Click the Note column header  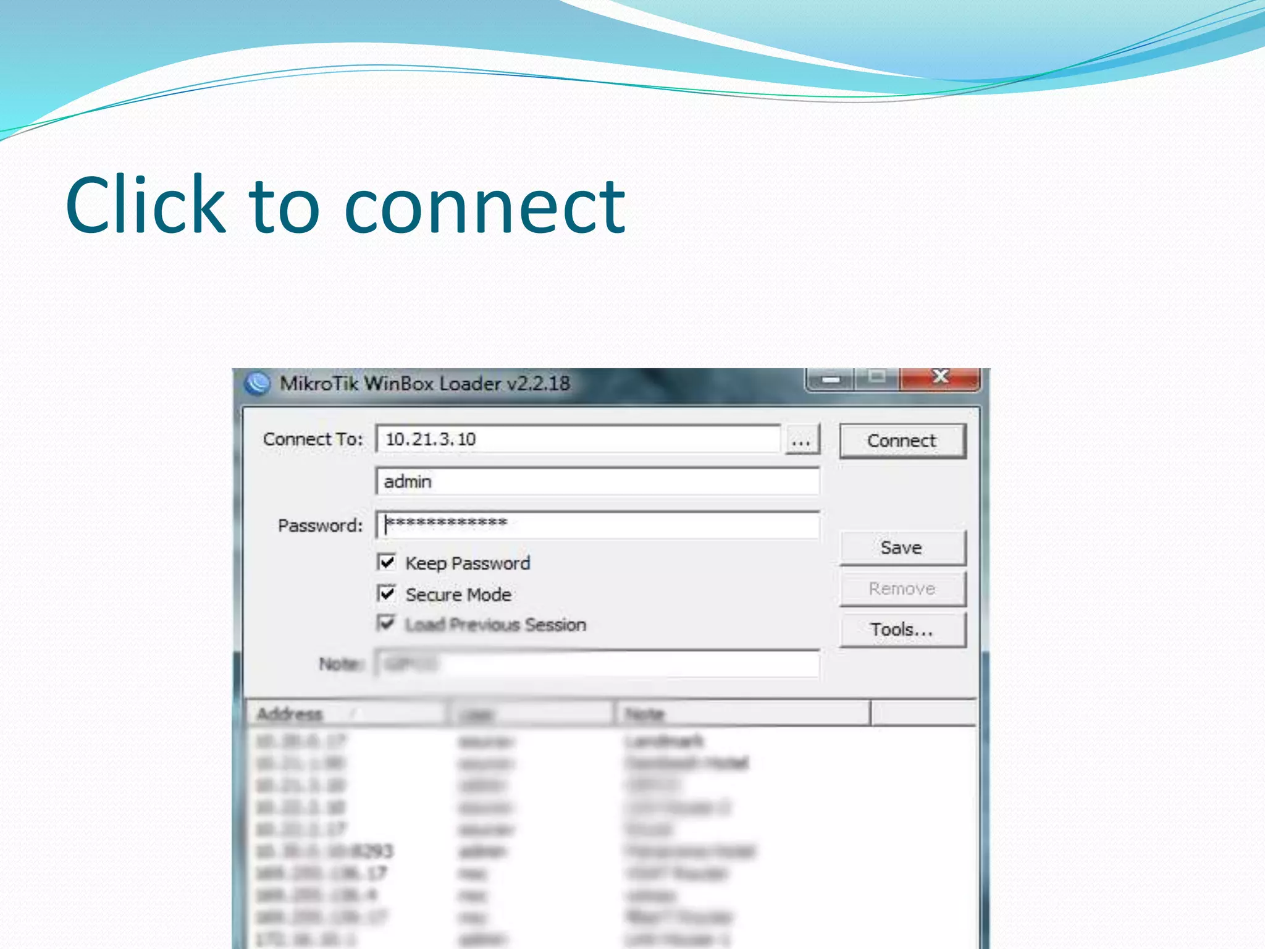[x=742, y=714]
